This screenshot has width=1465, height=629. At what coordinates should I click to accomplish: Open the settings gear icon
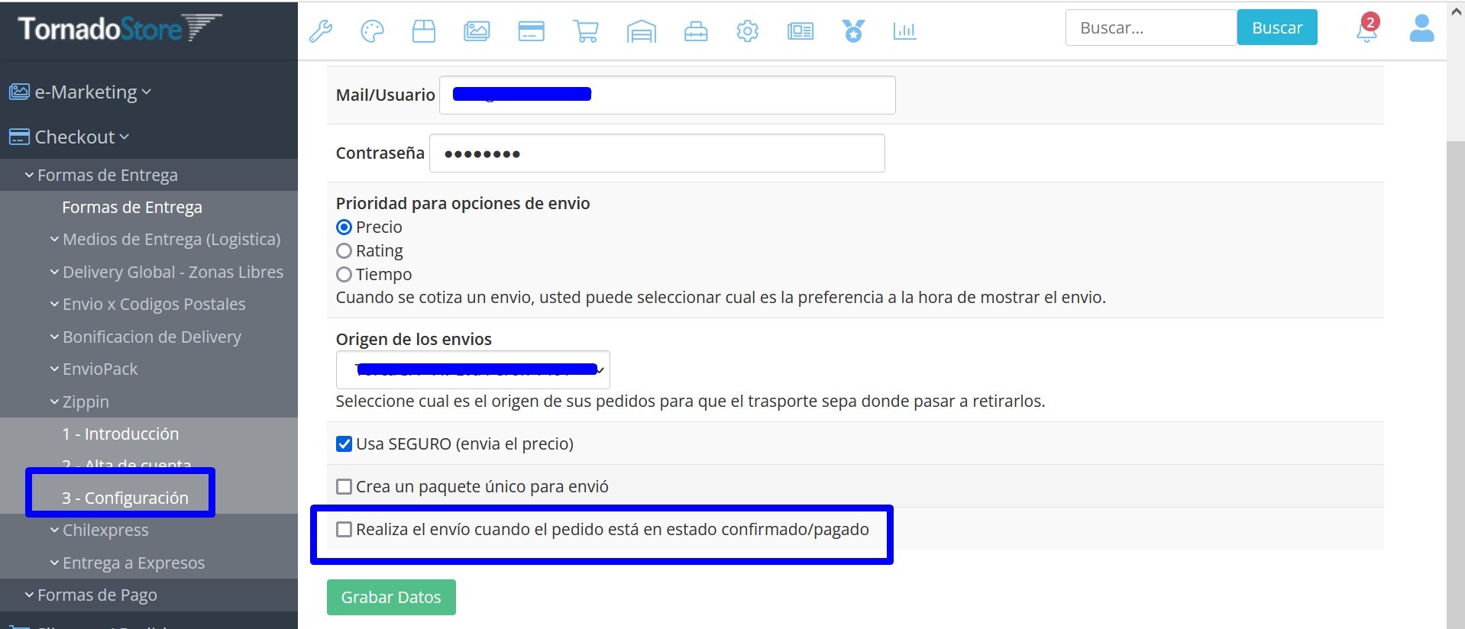tap(748, 31)
